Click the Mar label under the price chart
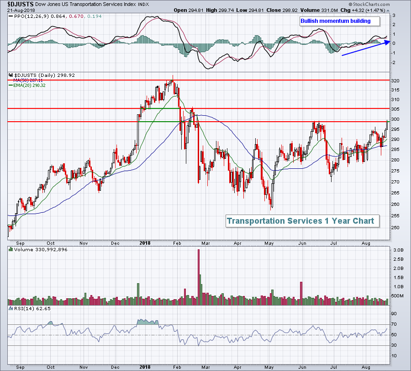Viewport: 411px width, 371px height. [205, 243]
